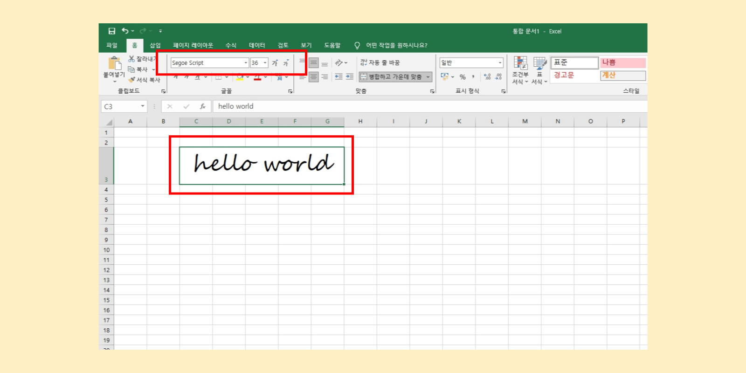Align text to the left

pyautogui.click(x=303, y=77)
